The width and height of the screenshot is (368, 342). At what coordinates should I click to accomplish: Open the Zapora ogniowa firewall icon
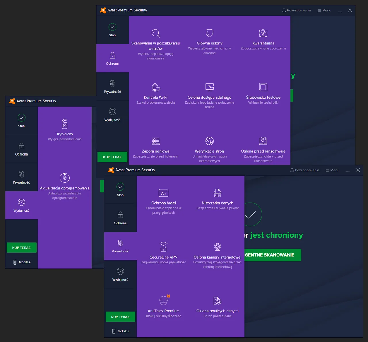(156, 141)
